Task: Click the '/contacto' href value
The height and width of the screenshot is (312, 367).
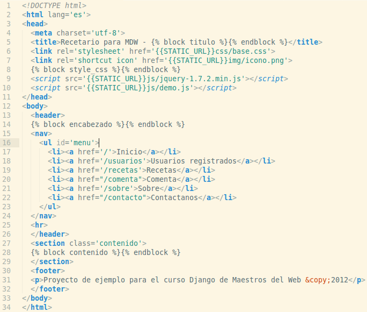Action: point(123,197)
